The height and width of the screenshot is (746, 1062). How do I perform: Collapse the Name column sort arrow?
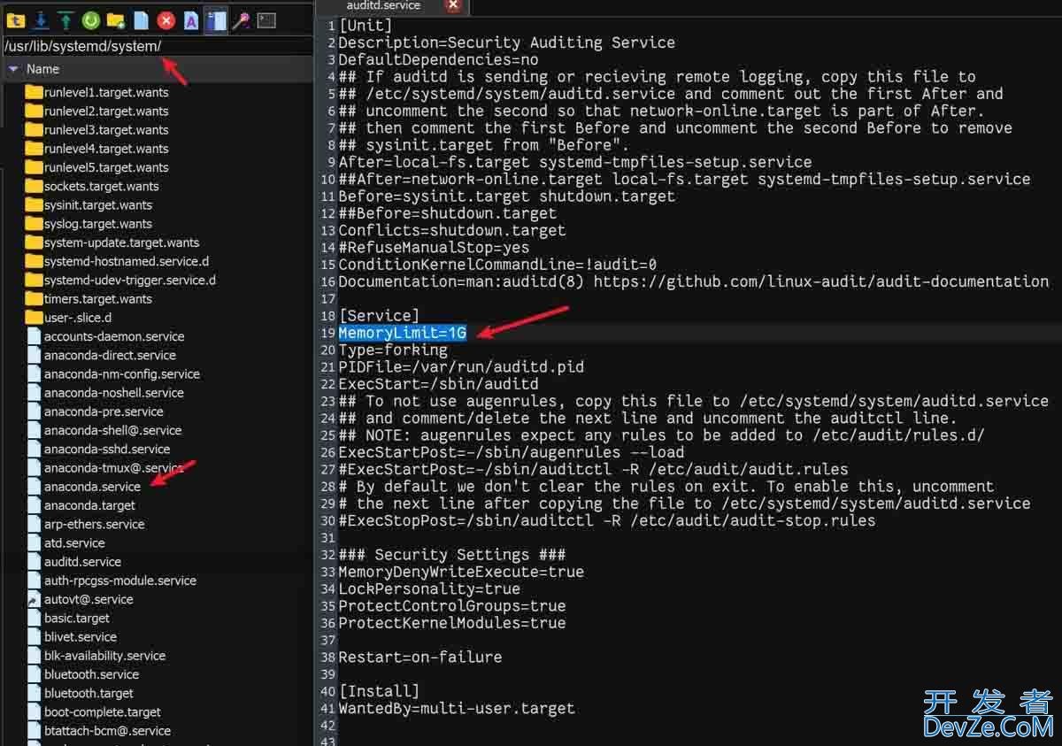point(12,69)
